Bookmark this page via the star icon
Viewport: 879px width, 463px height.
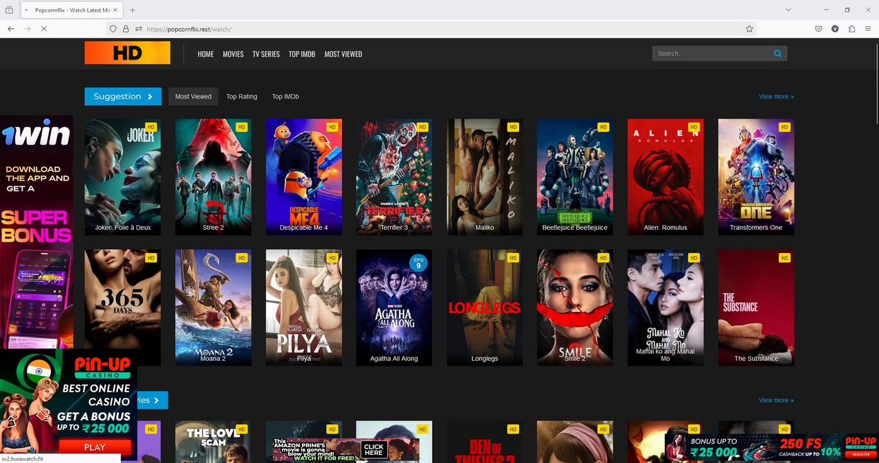tap(749, 29)
